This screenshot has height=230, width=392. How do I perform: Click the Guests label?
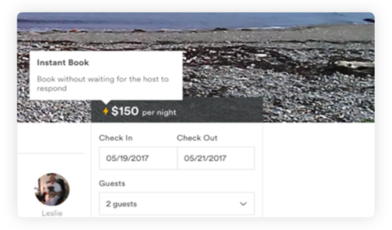(x=112, y=183)
